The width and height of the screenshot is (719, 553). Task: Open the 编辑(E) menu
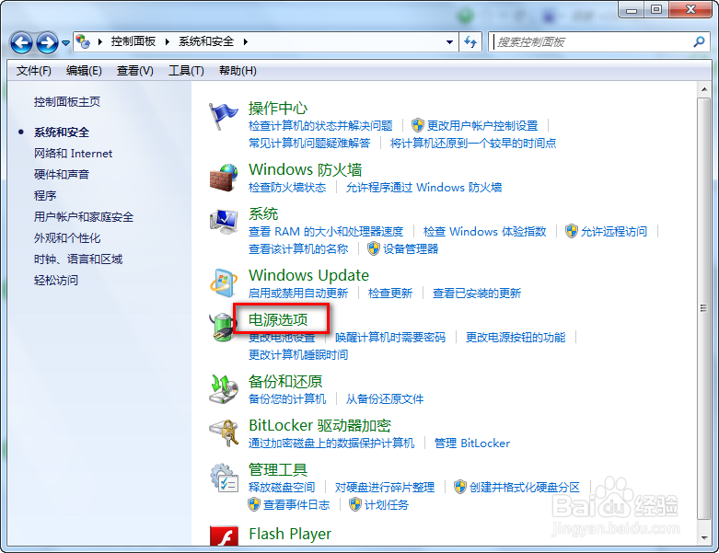pyautogui.click(x=84, y=71)
